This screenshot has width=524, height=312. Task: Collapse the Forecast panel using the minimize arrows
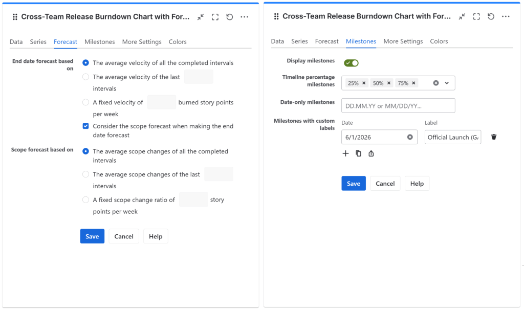[x=201, y=17]
